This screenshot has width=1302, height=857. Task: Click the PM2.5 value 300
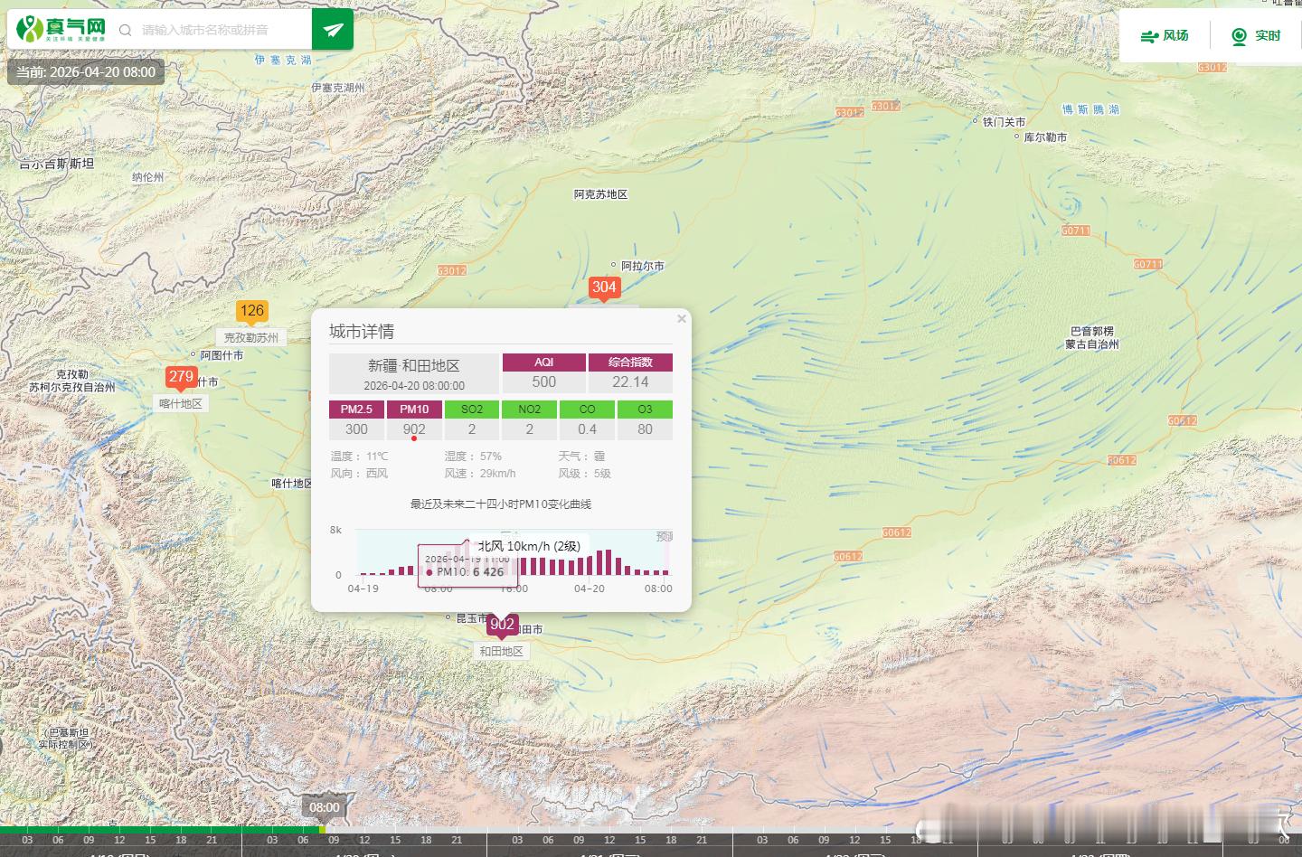[356, 429]
